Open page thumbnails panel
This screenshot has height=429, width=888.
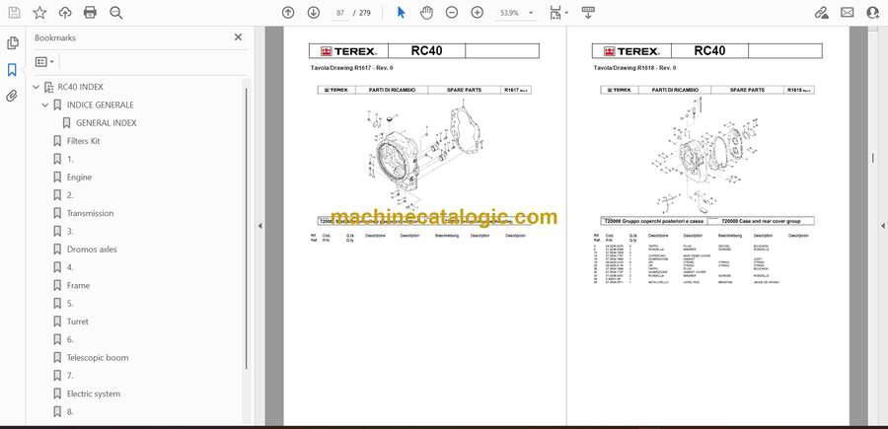click(x=12, y=43)
